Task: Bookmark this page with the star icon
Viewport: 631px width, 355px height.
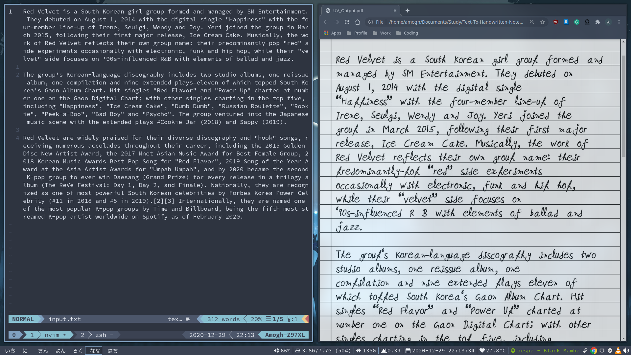Action: (x=543, y=22)
